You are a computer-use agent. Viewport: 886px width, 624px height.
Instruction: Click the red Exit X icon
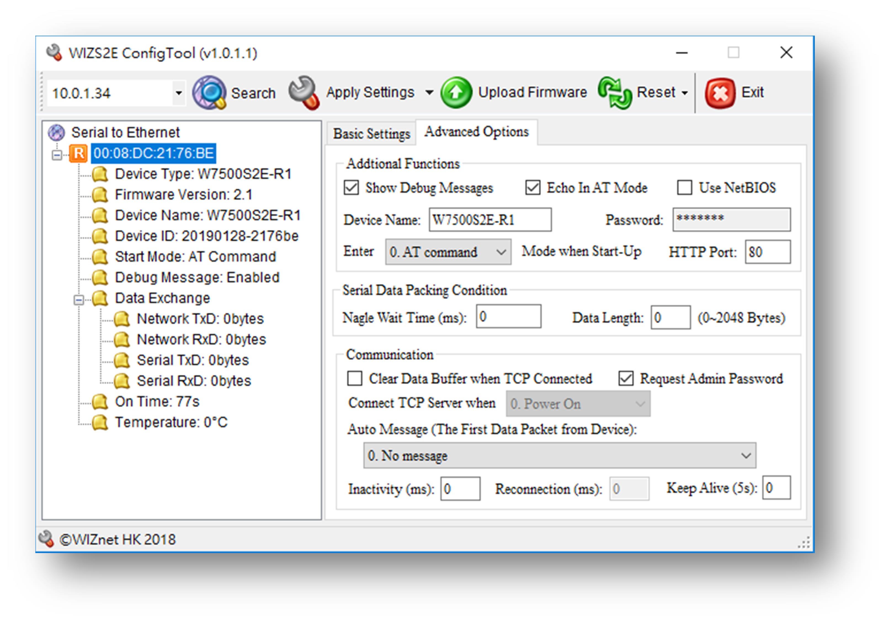pyautogui.click(x=720, y=93)
